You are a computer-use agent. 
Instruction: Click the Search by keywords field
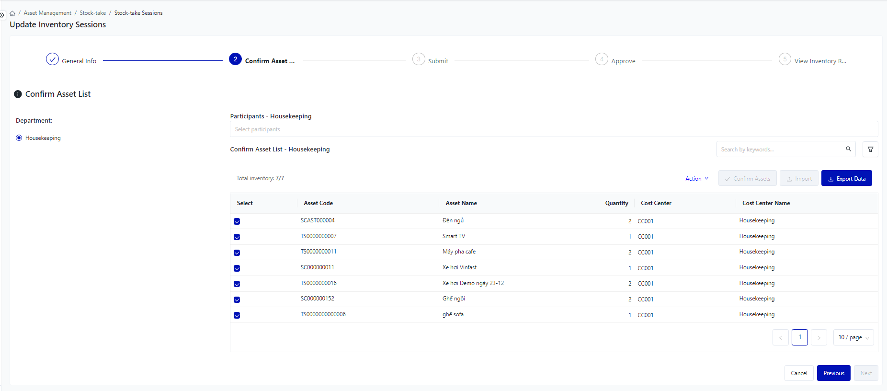click(x=781, y=149)
